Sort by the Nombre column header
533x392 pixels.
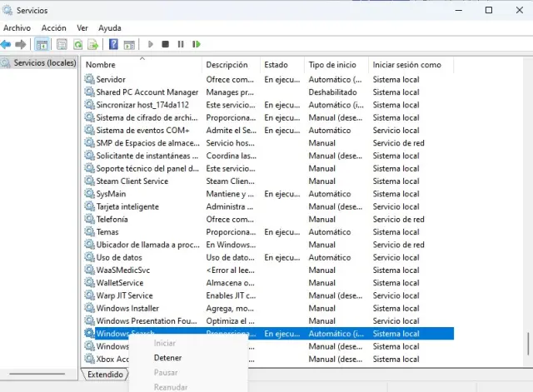(x=101, y=65)
